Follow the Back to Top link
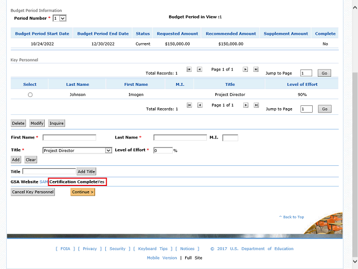 tap(291, 217)
